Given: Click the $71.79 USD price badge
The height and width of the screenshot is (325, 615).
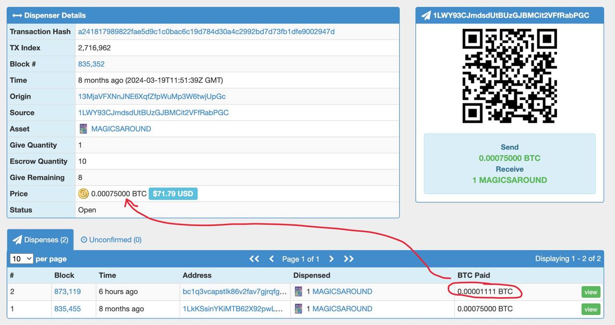Looking at the screenshot, I should click(173, 194).
